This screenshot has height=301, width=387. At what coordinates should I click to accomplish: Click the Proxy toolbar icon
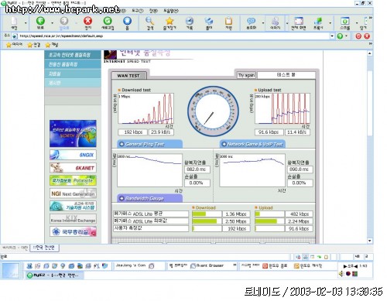318,21
